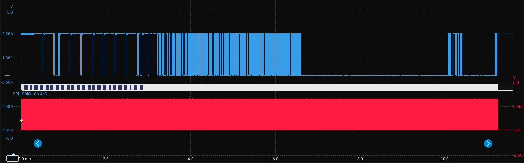Viewport: 524px width, 163px height.
Task: Click the '6.0' time axis label
Action: point(275,159)
